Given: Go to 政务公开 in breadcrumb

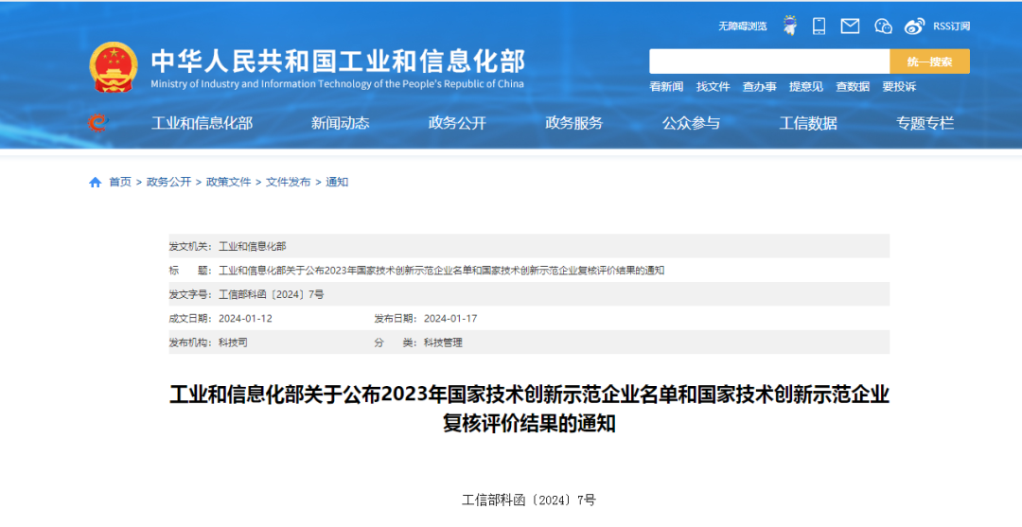Looking at the screenshot, I should (168, 183).
